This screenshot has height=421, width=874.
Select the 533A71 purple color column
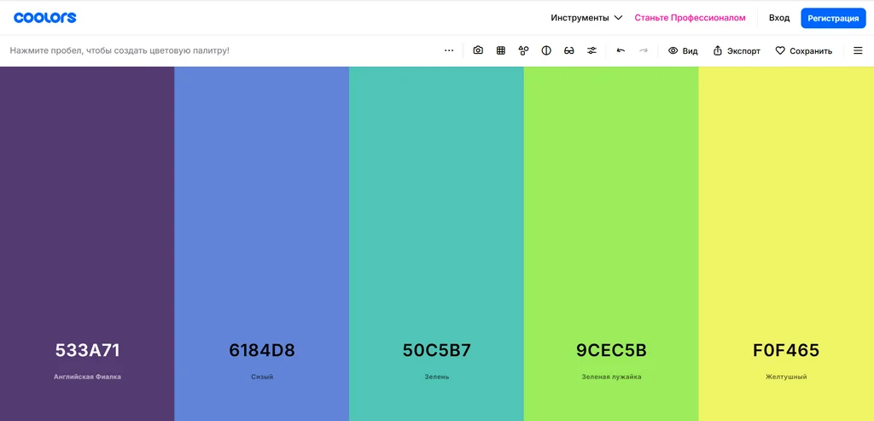(x=87, y=243)
